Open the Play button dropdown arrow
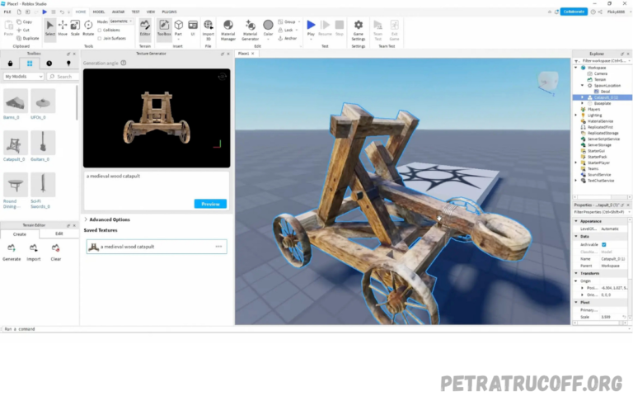Image resolution: width=633 pixels, height=396 pixels. click(x=311, y=40)
